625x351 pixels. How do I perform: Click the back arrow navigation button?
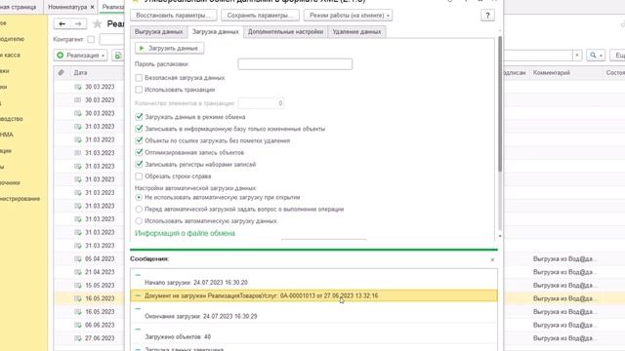[62, 23]
